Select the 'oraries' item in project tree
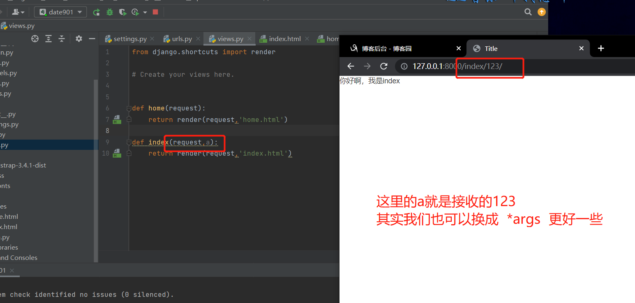Viewport: 635px width, 303px height. point(9,248)
